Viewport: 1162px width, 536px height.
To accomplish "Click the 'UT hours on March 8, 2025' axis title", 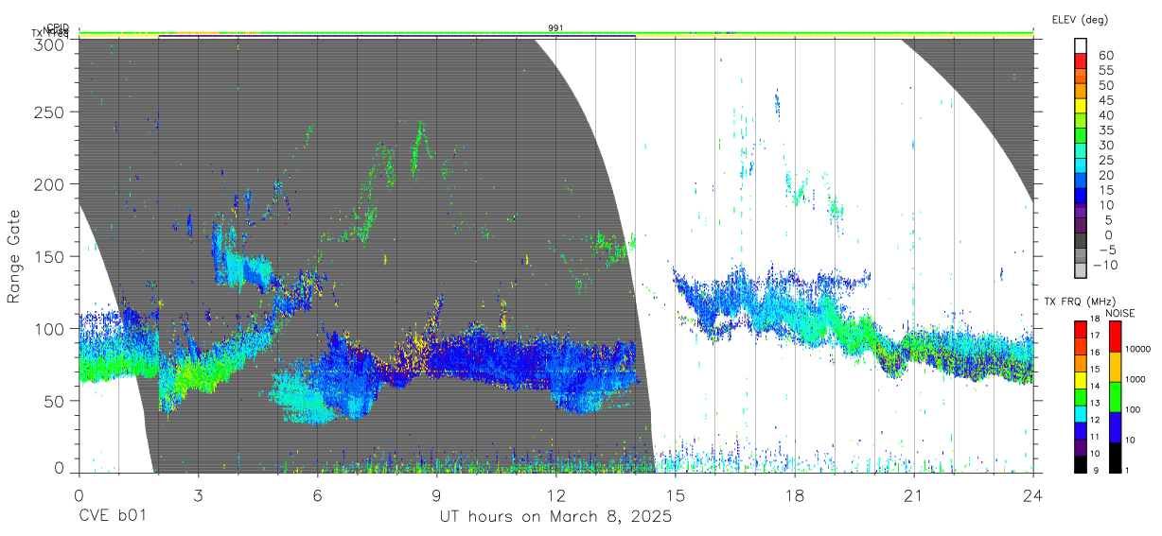I will tap(555, 517).
